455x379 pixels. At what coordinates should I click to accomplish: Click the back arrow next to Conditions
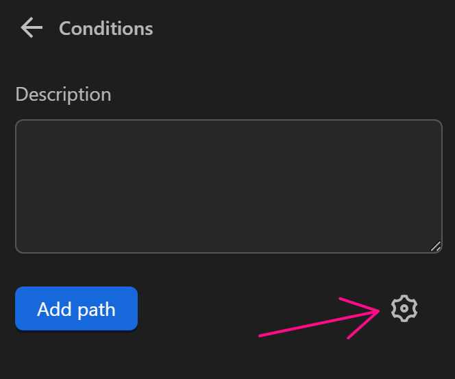32,28
